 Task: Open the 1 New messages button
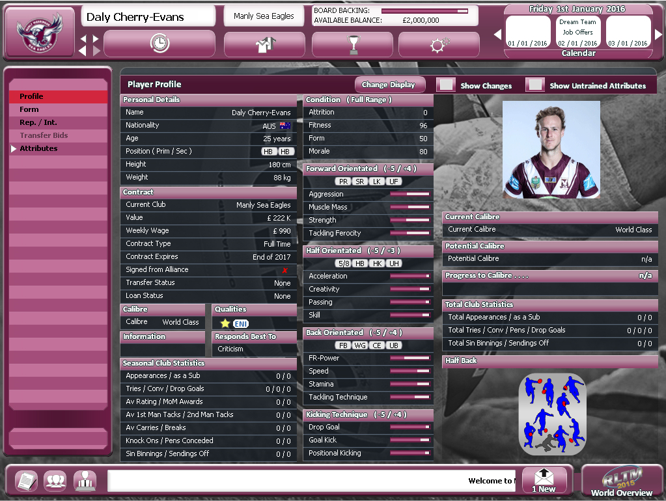coord(544,481)
